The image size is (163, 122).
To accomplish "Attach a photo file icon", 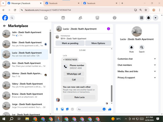I will pyautogui.click(x=62, y=109).
